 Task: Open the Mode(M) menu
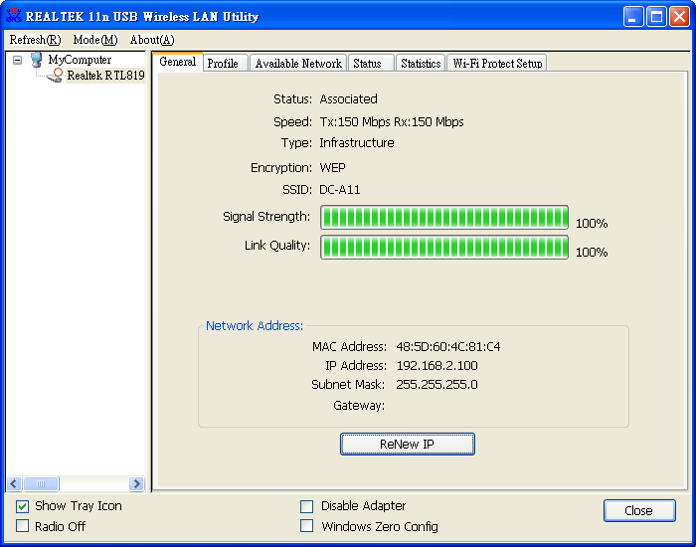coord(95,40)
